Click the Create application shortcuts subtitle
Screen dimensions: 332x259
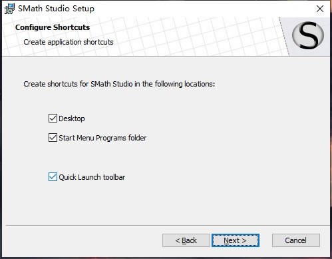[x=69, y=42]
